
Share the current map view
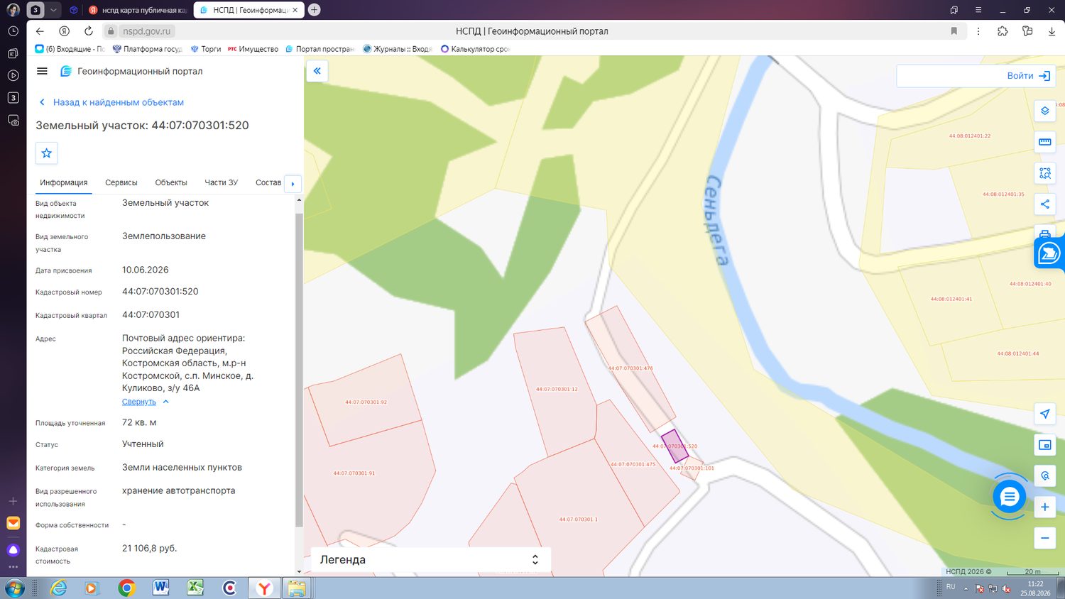[x=1044, y=204]
